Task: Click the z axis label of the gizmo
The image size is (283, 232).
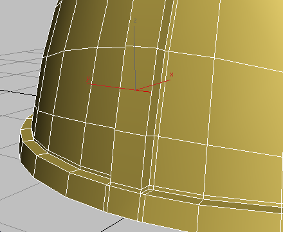Action: click(x=135, y=21)
